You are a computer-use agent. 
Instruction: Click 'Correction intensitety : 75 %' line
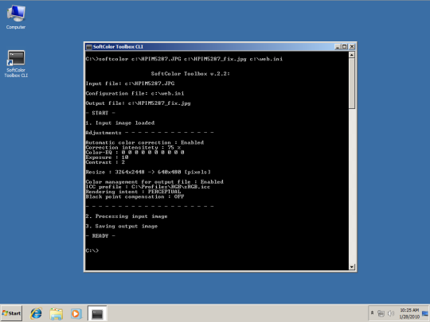click(133, 148)
